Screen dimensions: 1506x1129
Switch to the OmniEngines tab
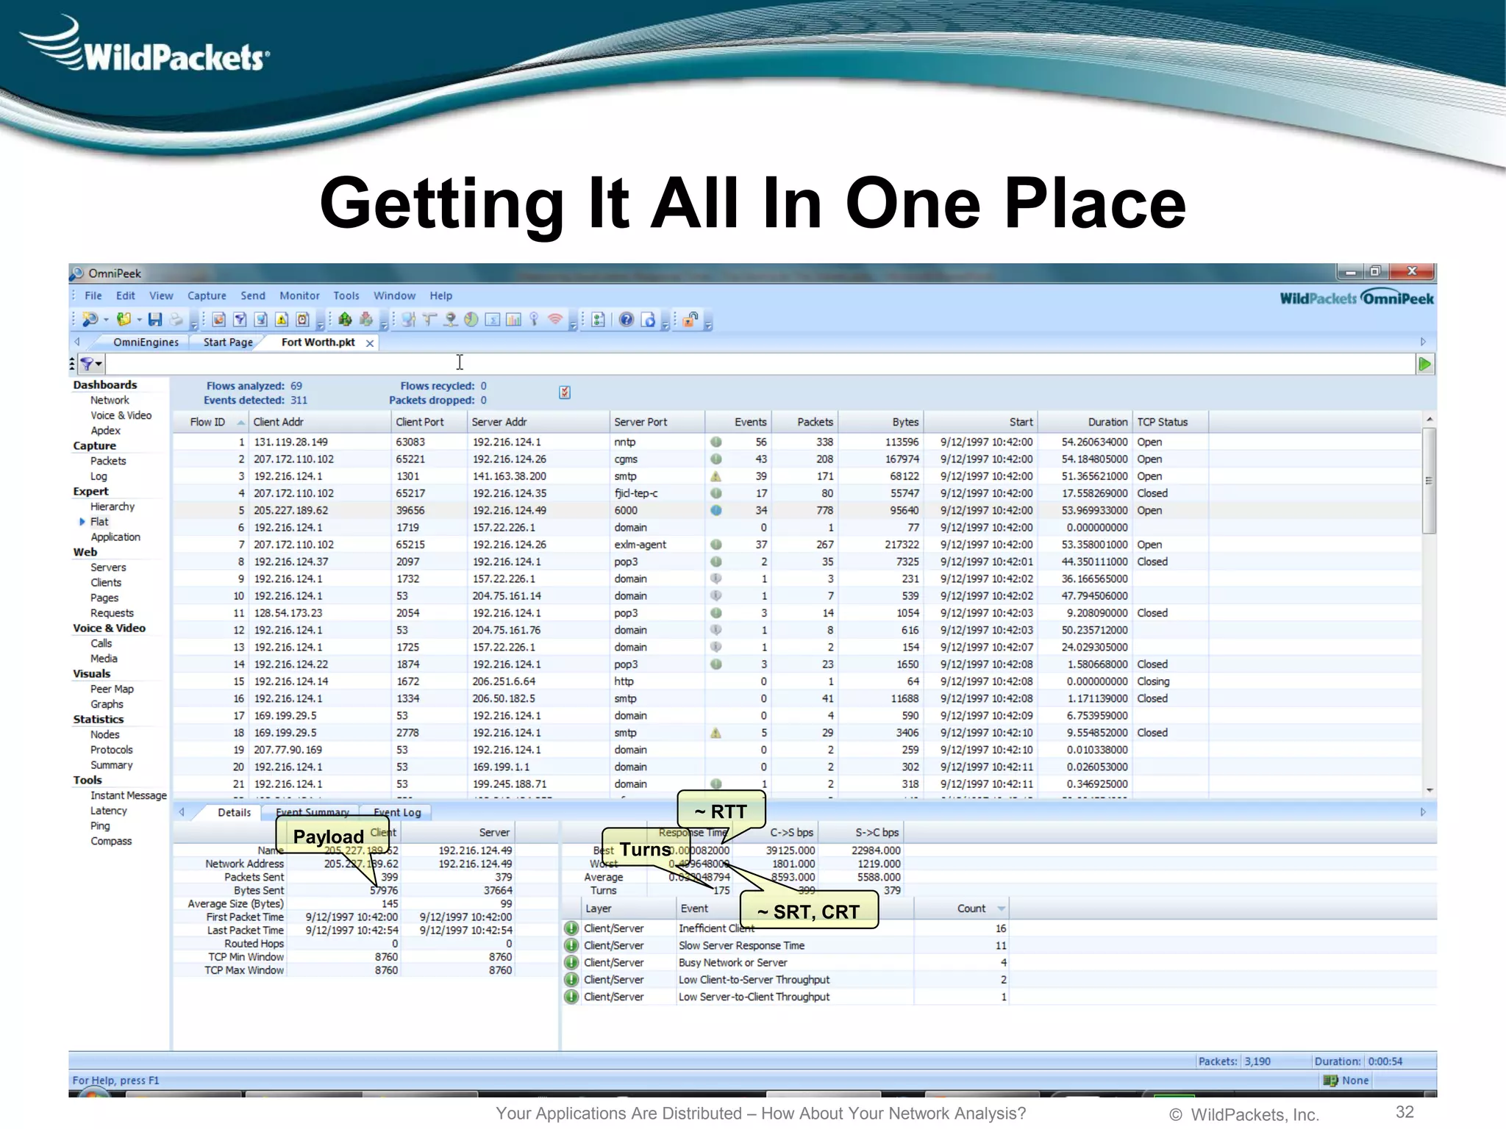pos(146,343)
